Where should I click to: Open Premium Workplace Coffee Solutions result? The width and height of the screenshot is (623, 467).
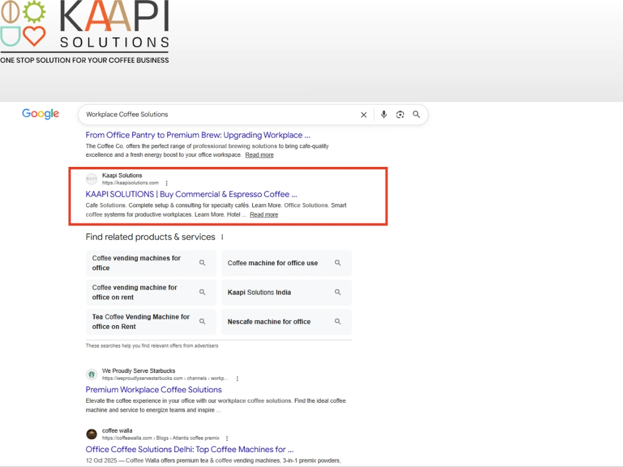click(x=153, y=390)
